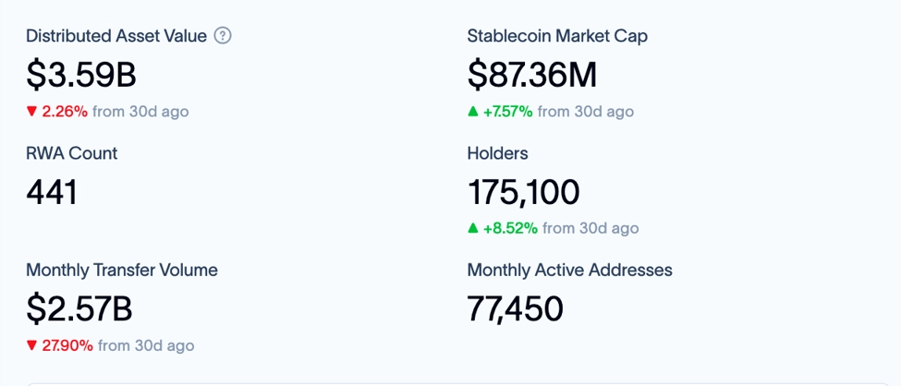Click the Distributed Asset Value label
Screen dimensions: 901x386
[116, 36]
